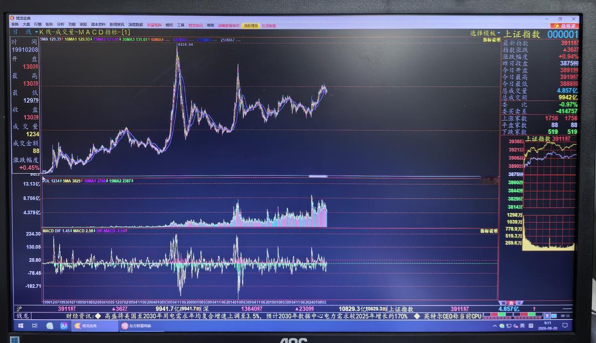Image resolution: width=596 pixels, height=343 pixels.
Task: Open the 委托 menu
Action: (169, 25)
